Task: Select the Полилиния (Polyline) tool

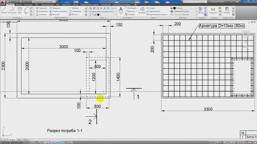Action: click(x=12, y=10)
